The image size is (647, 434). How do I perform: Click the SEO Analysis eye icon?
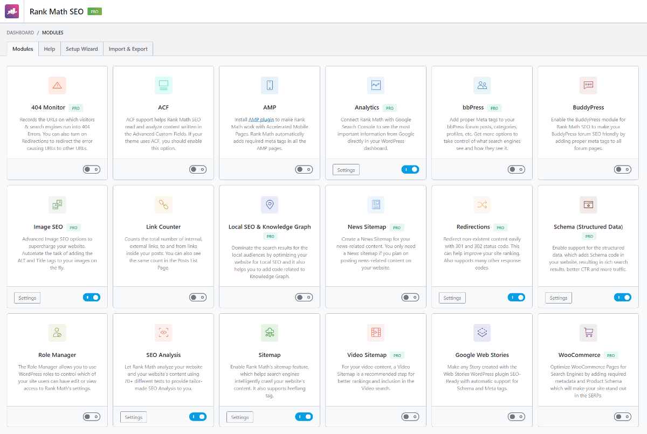point(163,333)
